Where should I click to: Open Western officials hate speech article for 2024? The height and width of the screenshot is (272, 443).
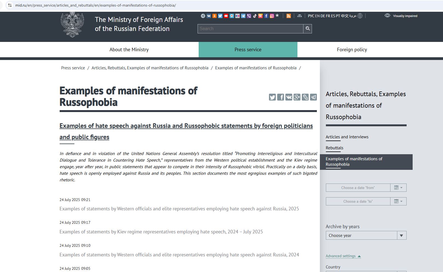(x=179, y=255)
